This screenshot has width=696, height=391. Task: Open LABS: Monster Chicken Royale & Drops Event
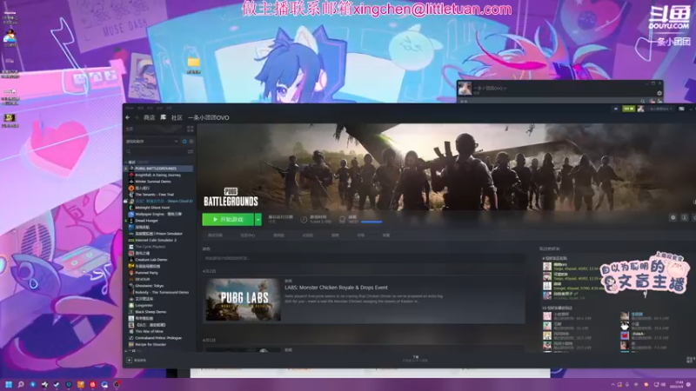(x=336, y=288)
